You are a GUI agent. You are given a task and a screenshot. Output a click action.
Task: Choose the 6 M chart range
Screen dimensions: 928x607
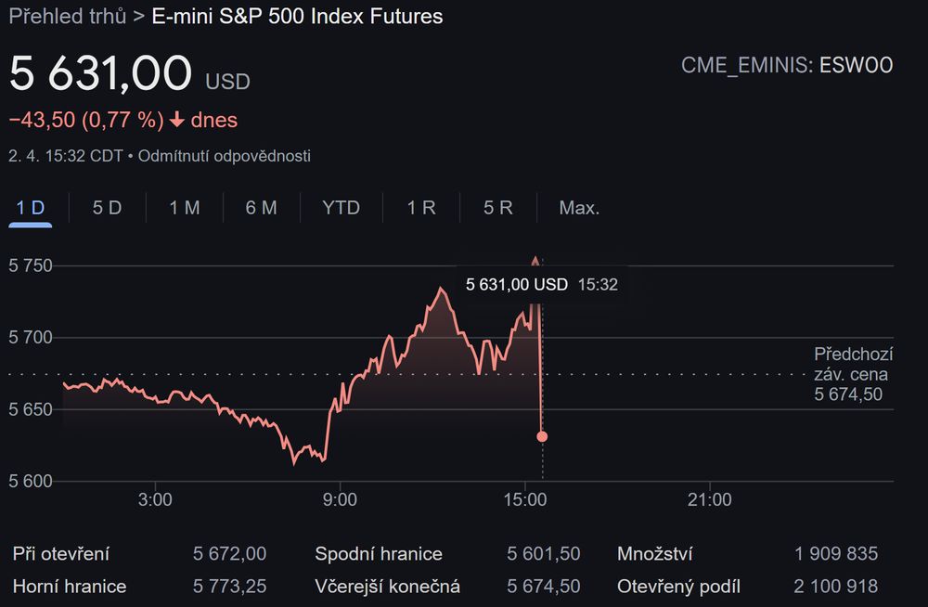[x=262, y=208]
